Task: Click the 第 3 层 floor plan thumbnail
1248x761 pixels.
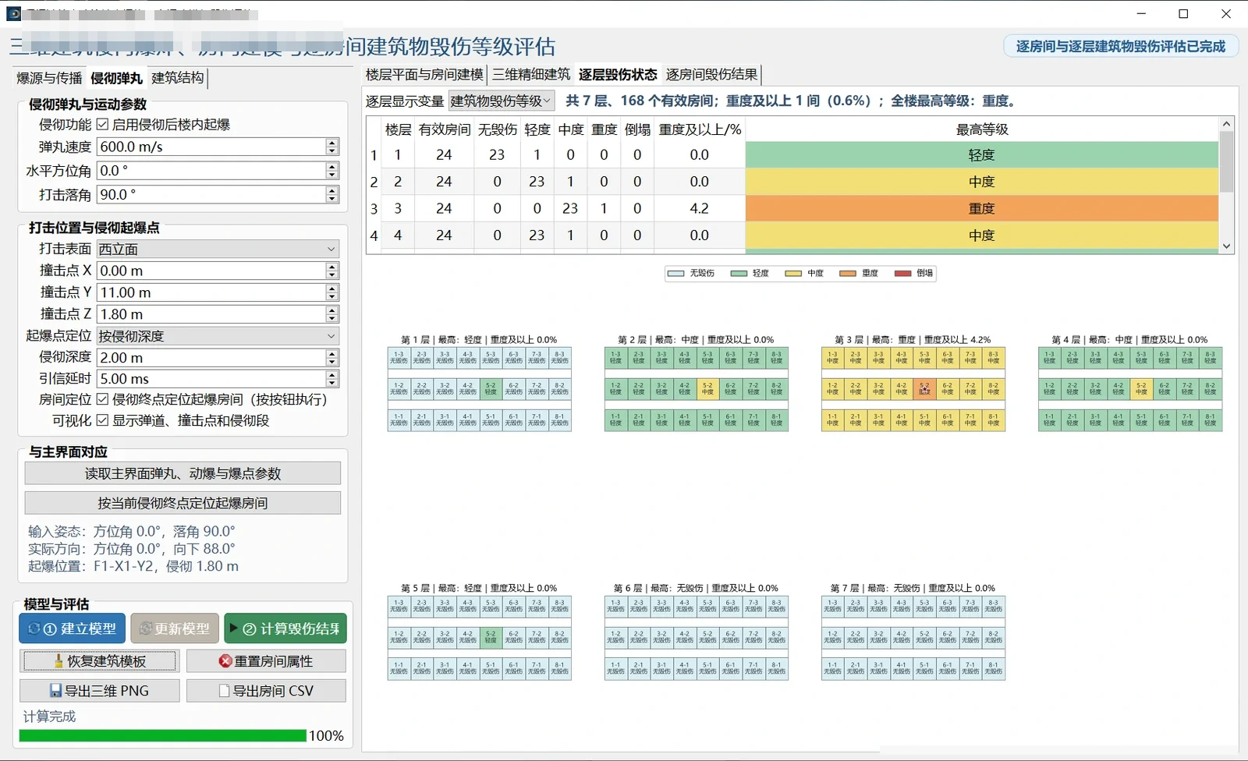Action: click(913, 389)
